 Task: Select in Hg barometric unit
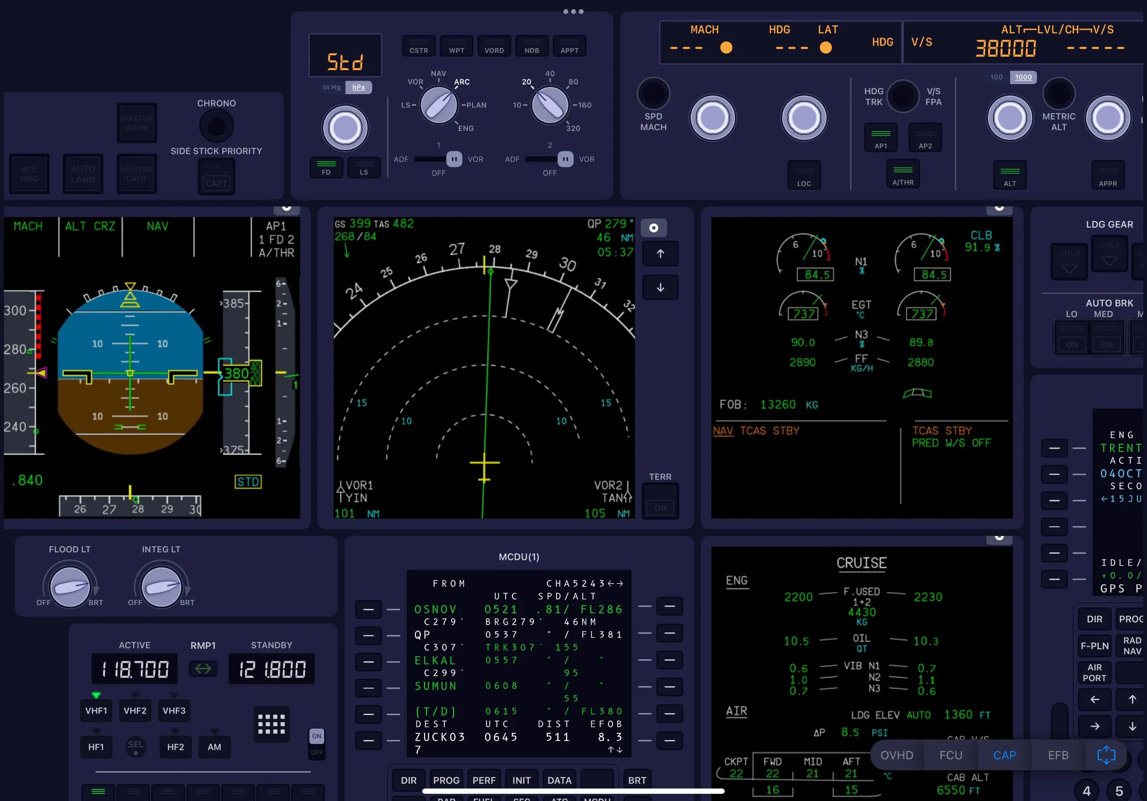(x=332, y=87)
